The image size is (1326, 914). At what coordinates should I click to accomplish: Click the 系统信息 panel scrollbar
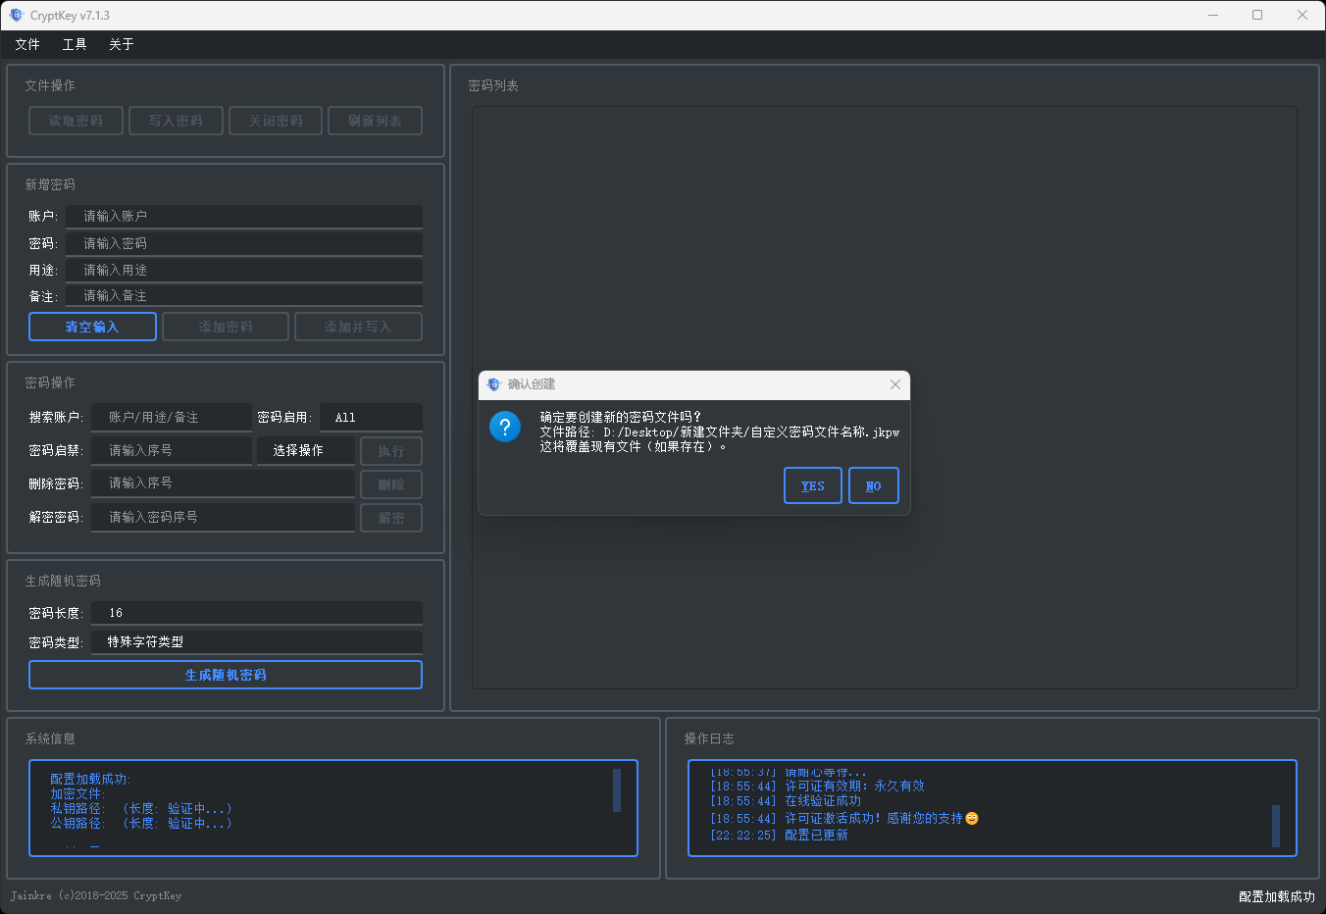click(617, 790)
